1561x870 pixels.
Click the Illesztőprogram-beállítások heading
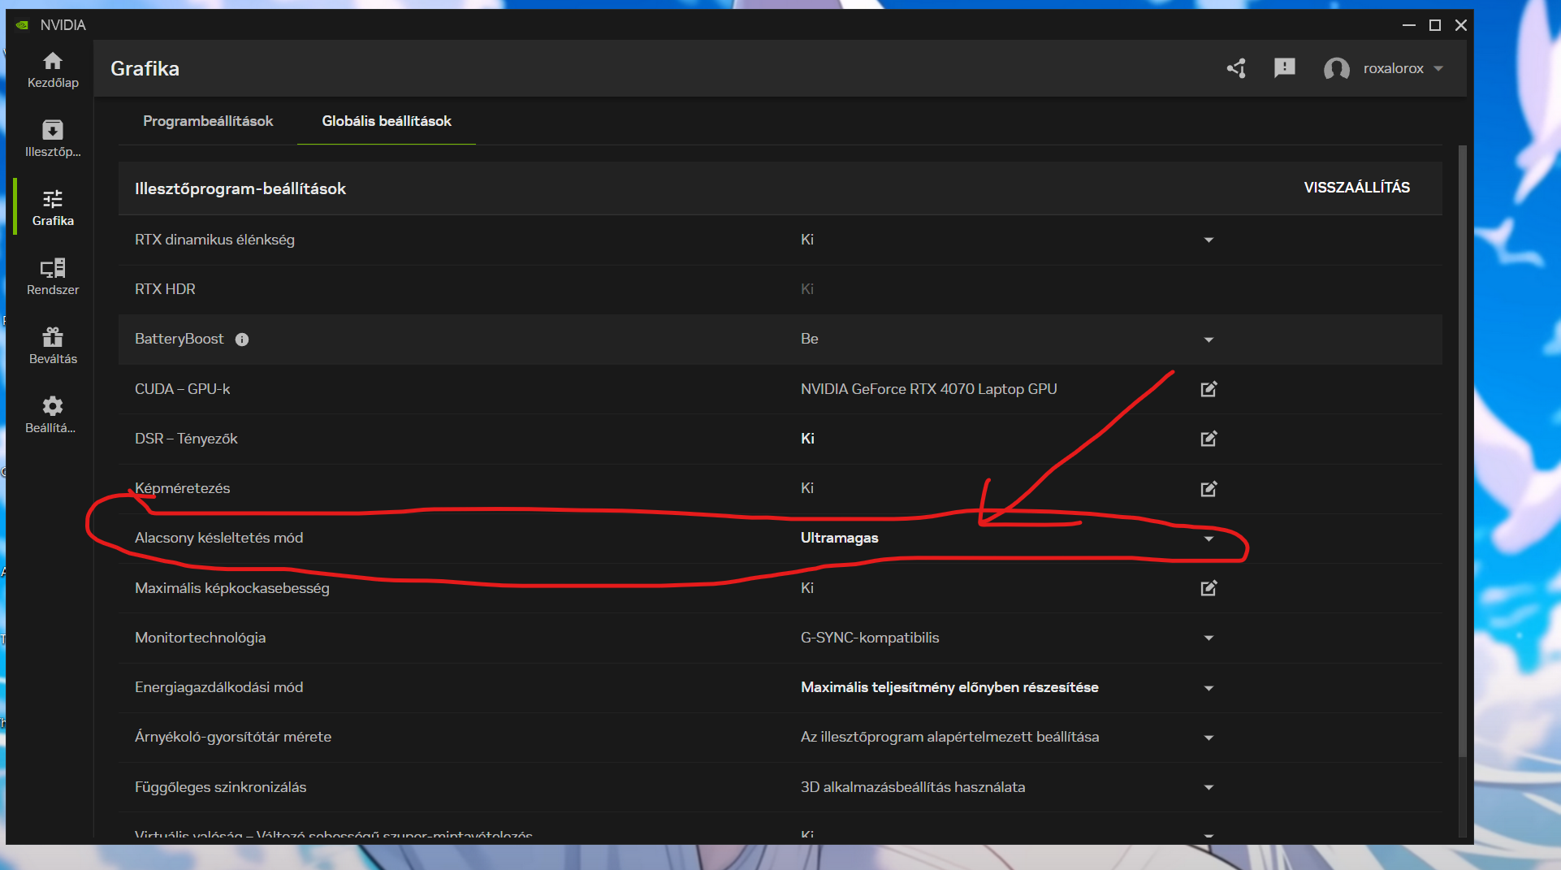240,188
